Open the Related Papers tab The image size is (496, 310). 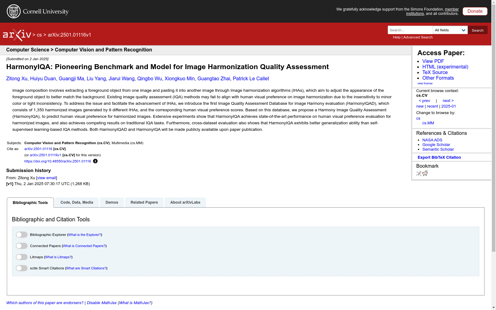click(144, 202)
